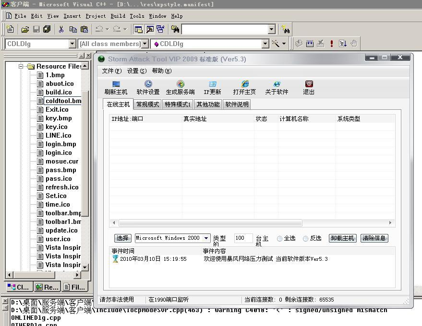The width and height of the screenshot is (422, 326).
Task: Switch to the 其他功能 tab
Action: (208, 105)
